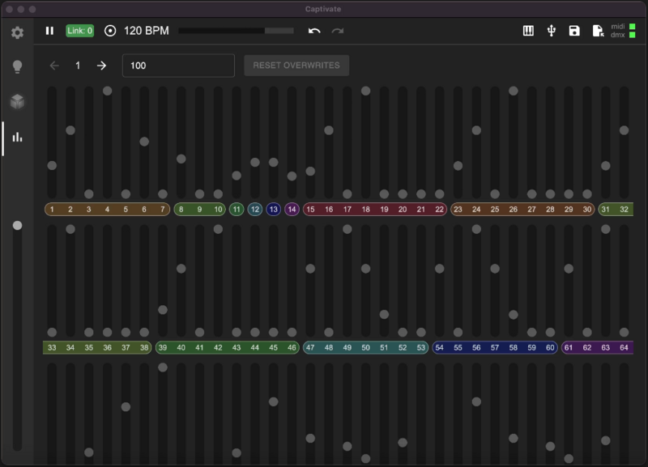Save the project with floppy icon
This screenshot has width=648, height=467.
574,31
